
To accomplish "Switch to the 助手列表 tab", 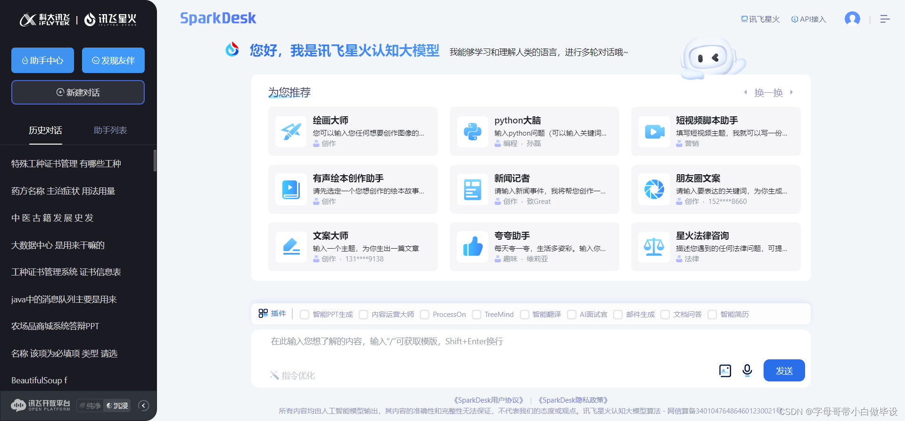I will tap(110, 130).
